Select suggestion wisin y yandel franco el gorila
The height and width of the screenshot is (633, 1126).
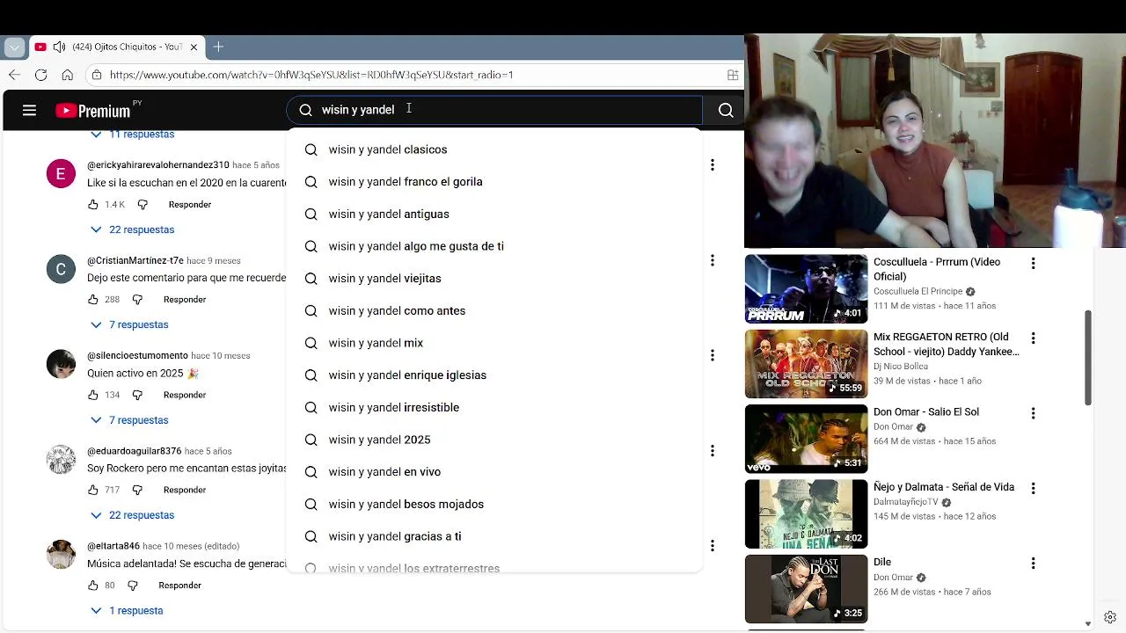[494, 182]
